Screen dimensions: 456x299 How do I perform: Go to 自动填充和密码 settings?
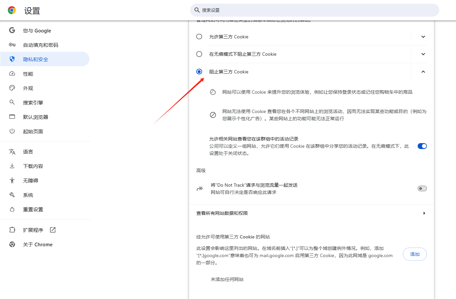45,45
